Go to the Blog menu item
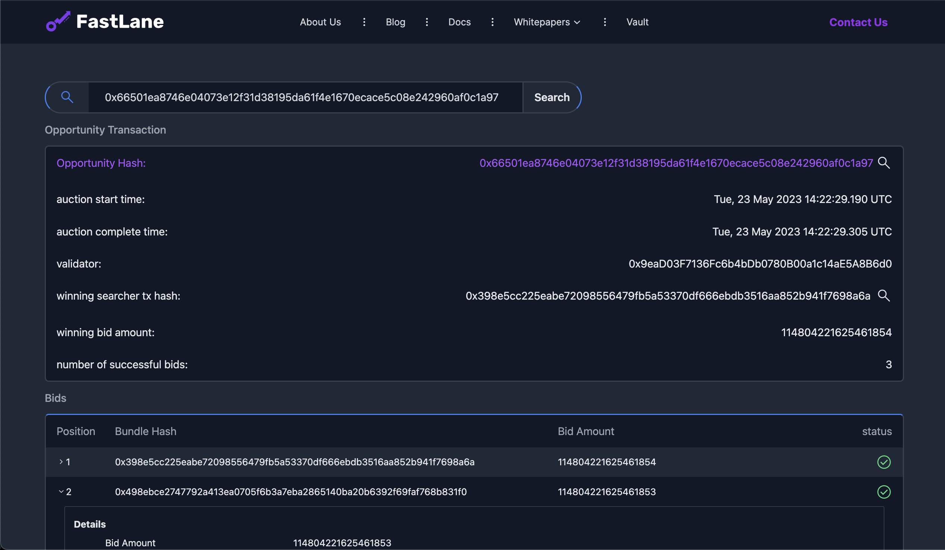 pos(395,22)
